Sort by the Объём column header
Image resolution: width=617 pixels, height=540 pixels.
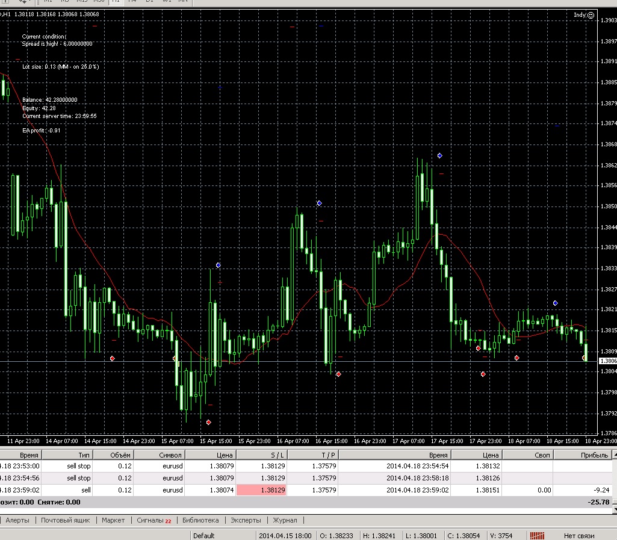click(x=113, y=455)
